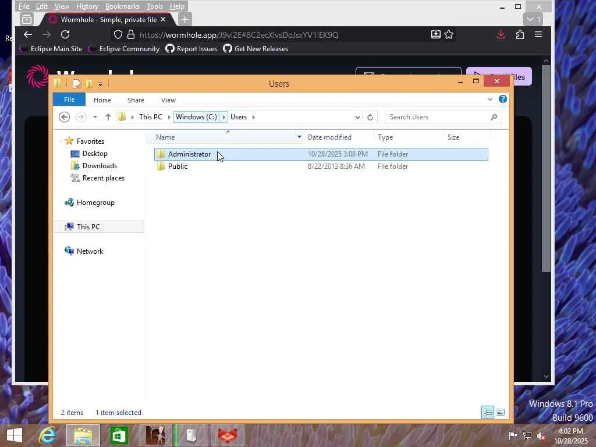Open the recent locations dropdown arrow
596x447 pixels.
(95, 117)
